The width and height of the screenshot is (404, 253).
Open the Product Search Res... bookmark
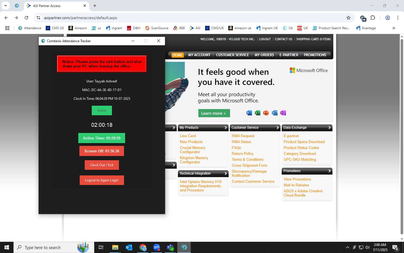pyautogui.click(x=331, y=28)
